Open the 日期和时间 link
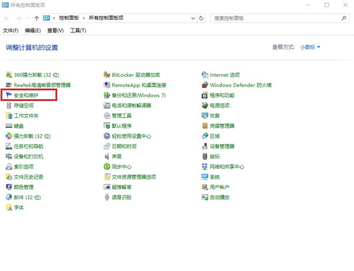 (x=124, y=146)
